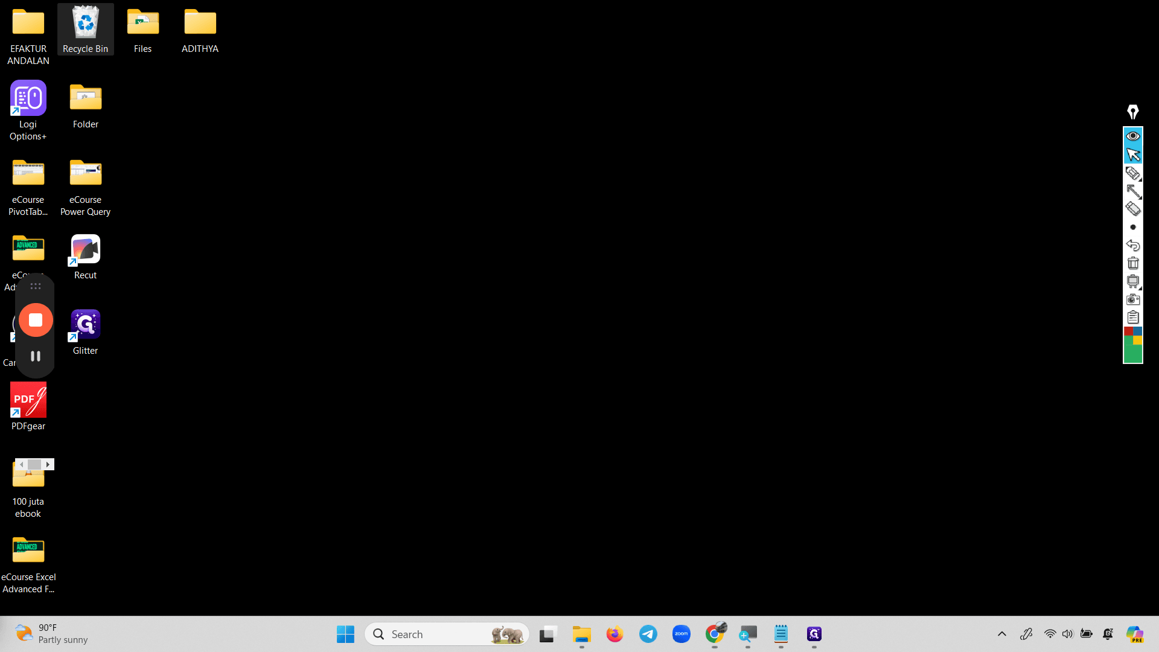This screenshot has width=1159, height=652.
Task: Toggle the eye visibility button in annotation toolbar
Action: (x=1133, y=136)
